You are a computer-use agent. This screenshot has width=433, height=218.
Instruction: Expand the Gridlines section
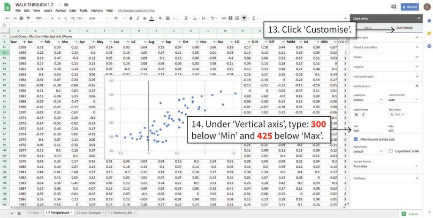(386, 178)
